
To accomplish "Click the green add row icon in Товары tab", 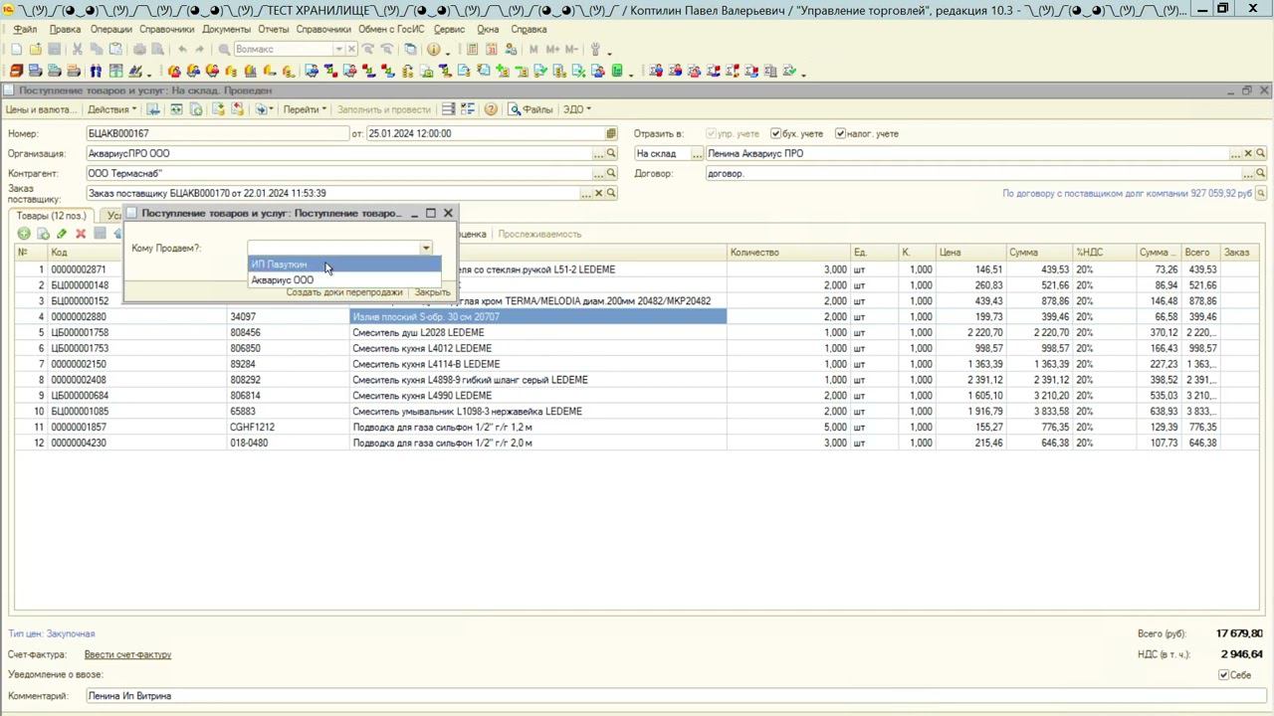I will pyautogui.click(x=24, y=234).
